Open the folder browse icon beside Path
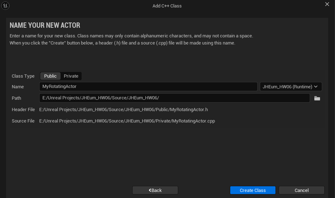The image size is (335, 198). [317, 98]
